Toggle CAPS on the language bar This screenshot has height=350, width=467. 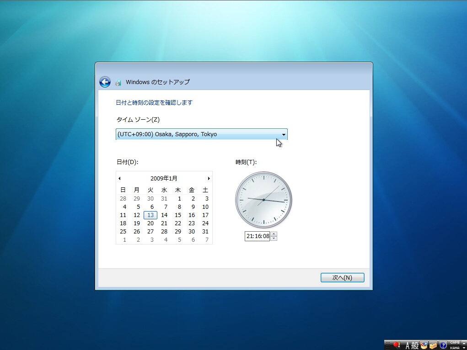click(x=455, y=343)
